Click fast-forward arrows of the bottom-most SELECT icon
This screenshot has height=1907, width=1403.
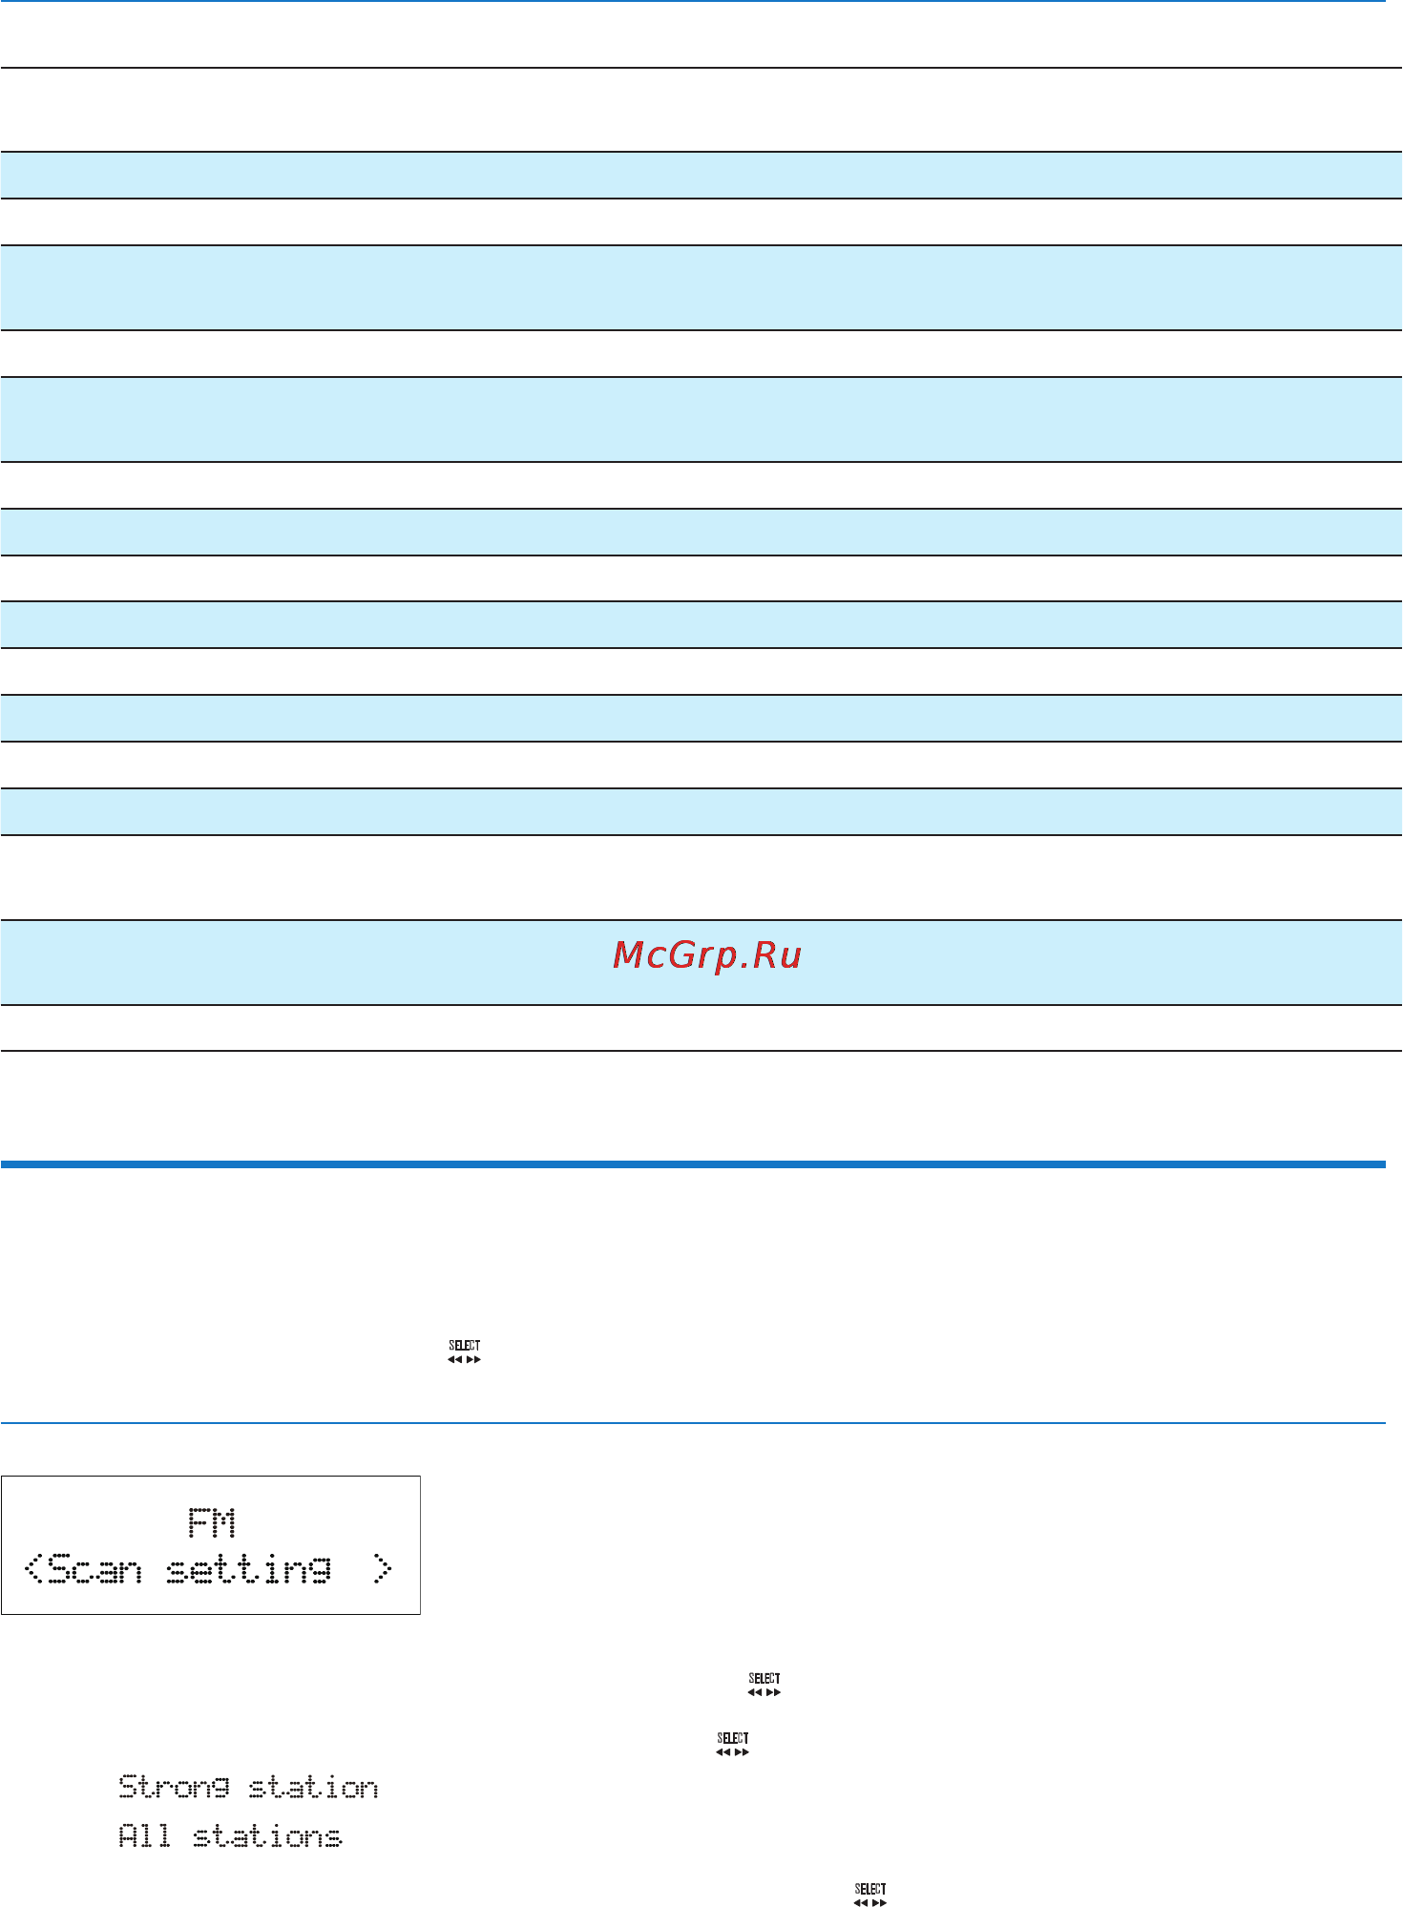coord(880,1902)
